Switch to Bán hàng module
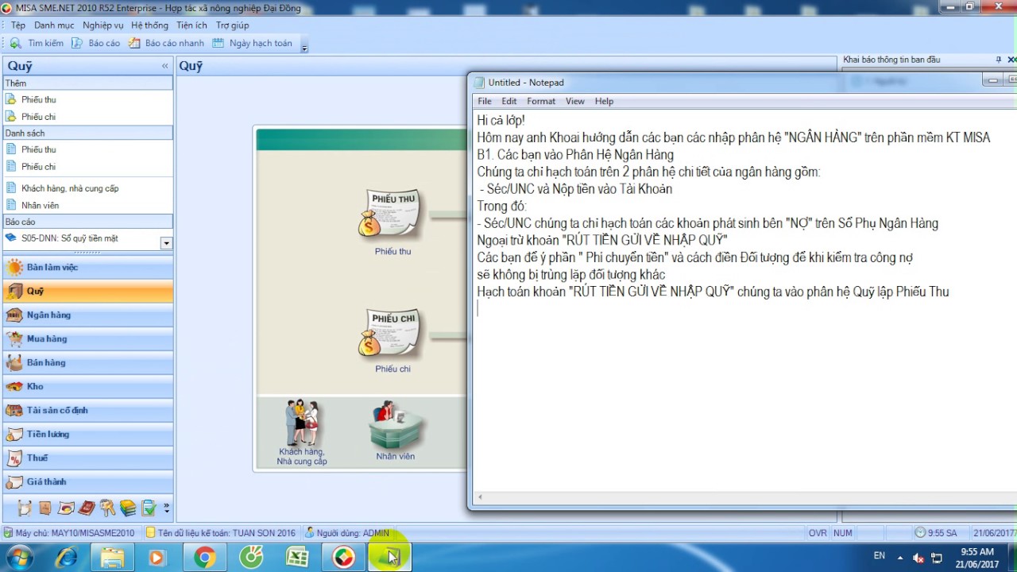The height and width of the screenshot is (572, 1017). tap(87, 363)
